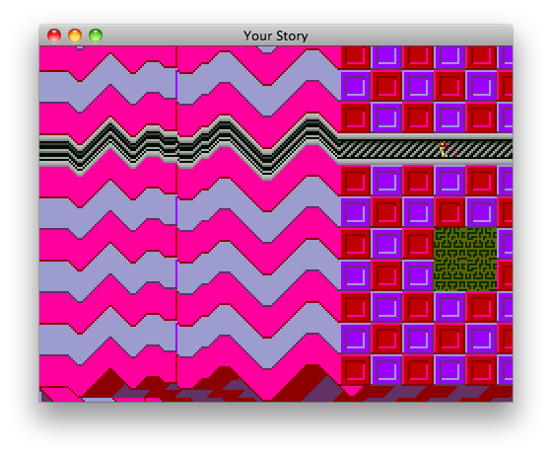
Task: Click the green zoom window button
Action: (96, 36)
